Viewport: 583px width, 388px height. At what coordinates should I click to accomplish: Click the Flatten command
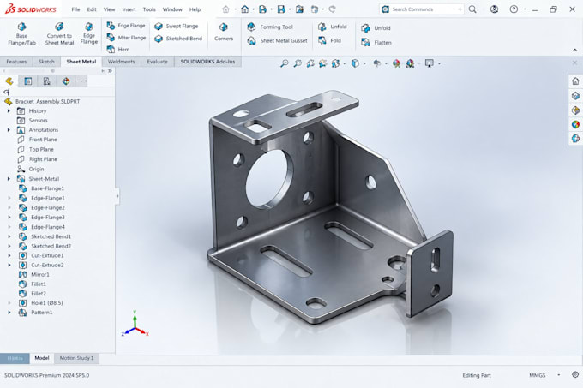376,42
